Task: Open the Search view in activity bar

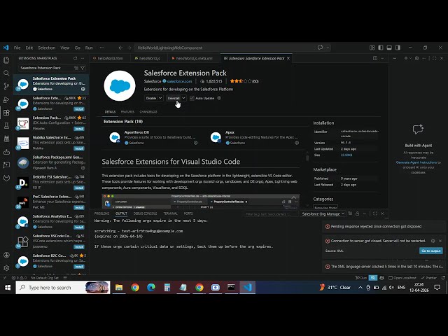Action: [x=6, y=73]
